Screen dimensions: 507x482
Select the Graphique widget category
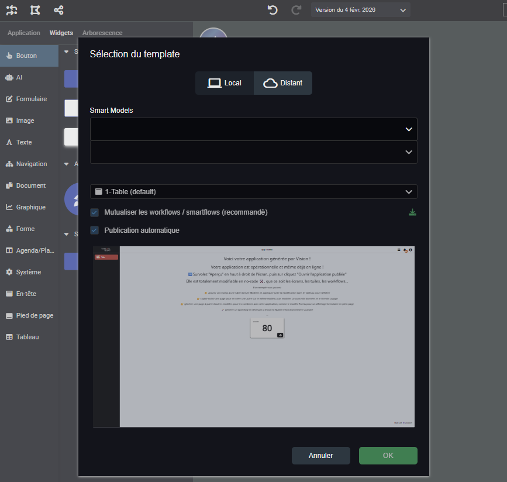tap(29, 207)
